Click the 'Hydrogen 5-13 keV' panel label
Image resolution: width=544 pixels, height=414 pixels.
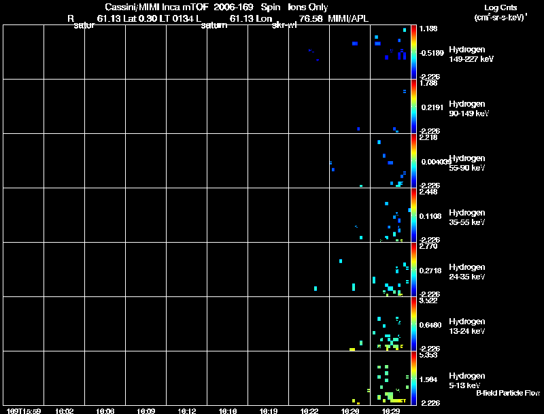[467, 381]
